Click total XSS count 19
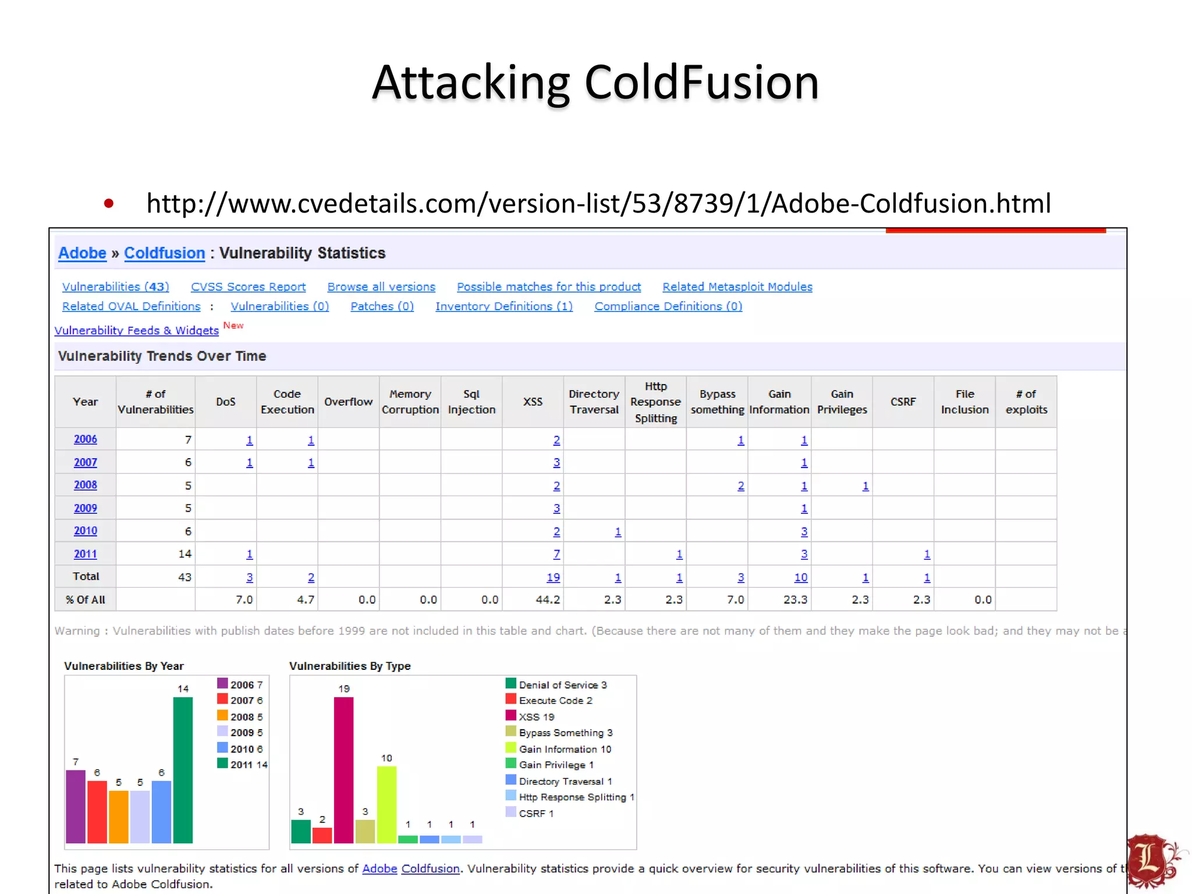The image size is (1192, 894). (x=554, y=577)
